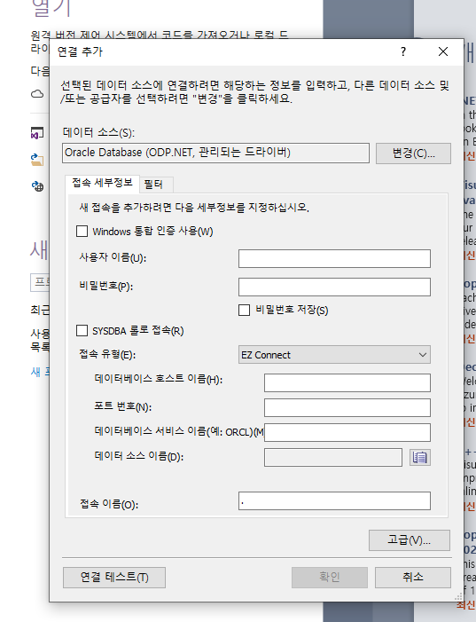Enable Windows 통합 인증 사용 checkbox
The width and height of the screenshot is (476, 622).
82,231
